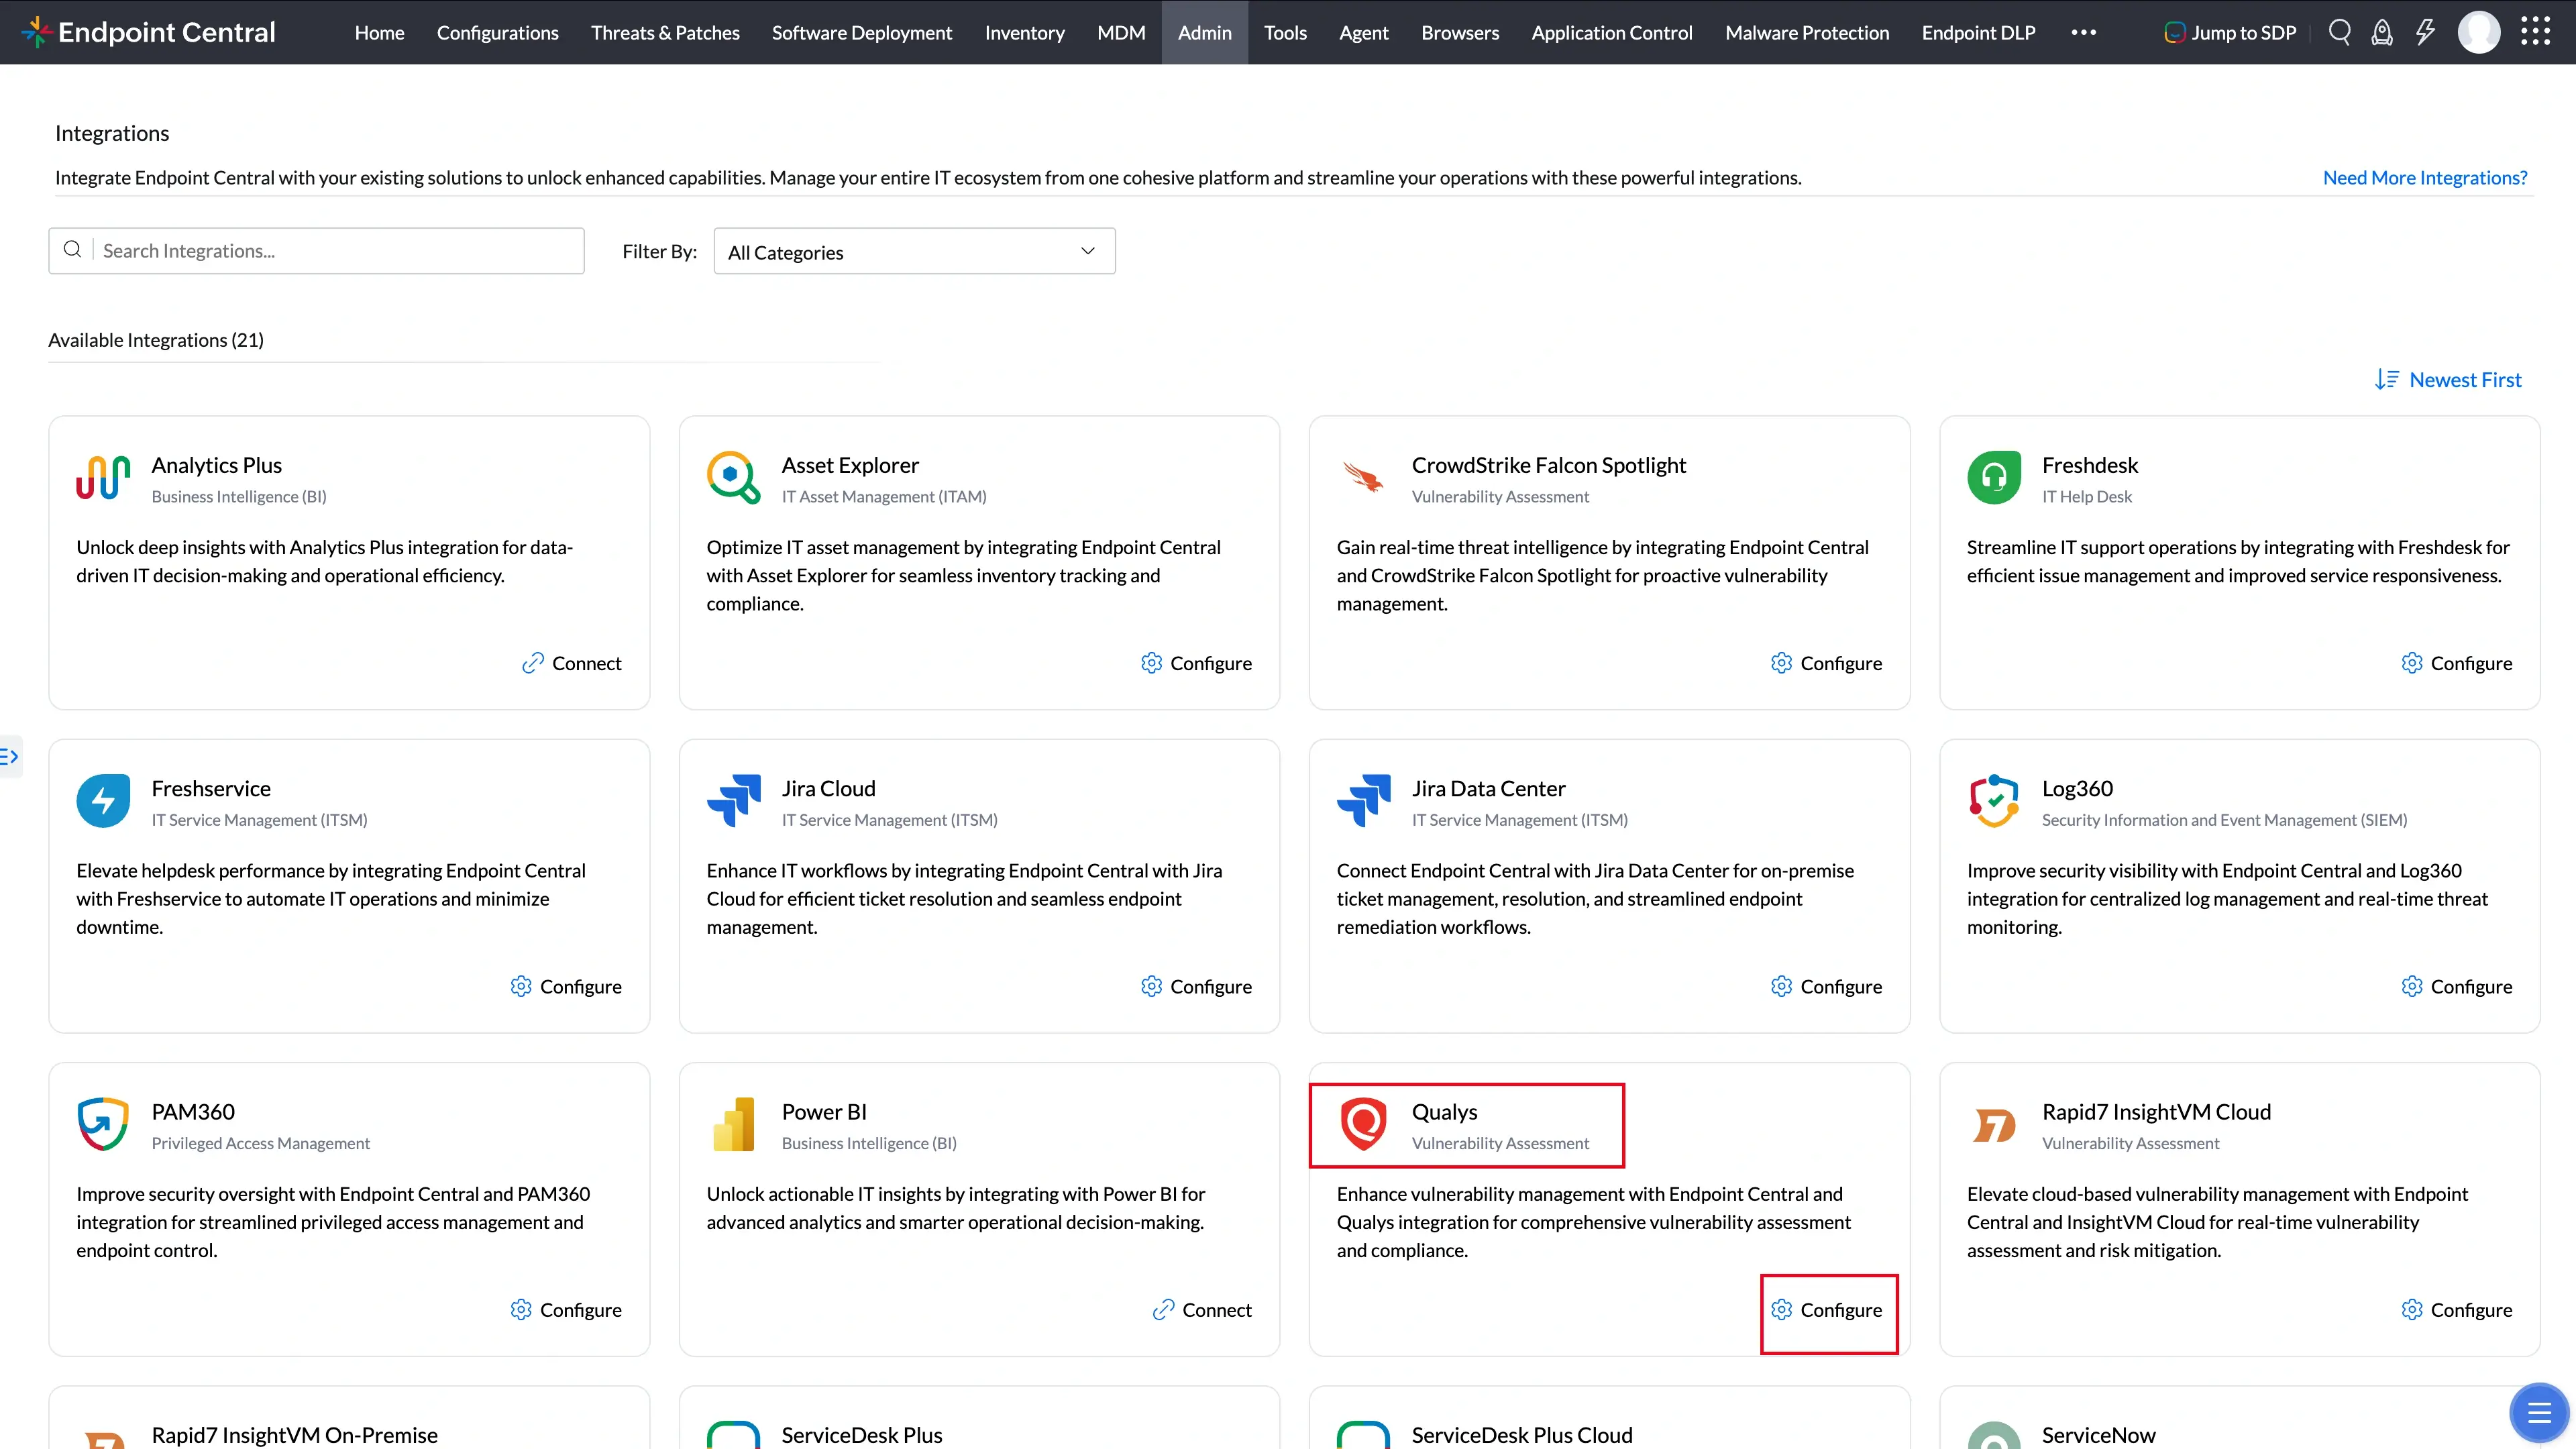Screen dimensions: 2576x1449
Task: Click the Analytics Plus logo icon
Action: coord(103,478)
